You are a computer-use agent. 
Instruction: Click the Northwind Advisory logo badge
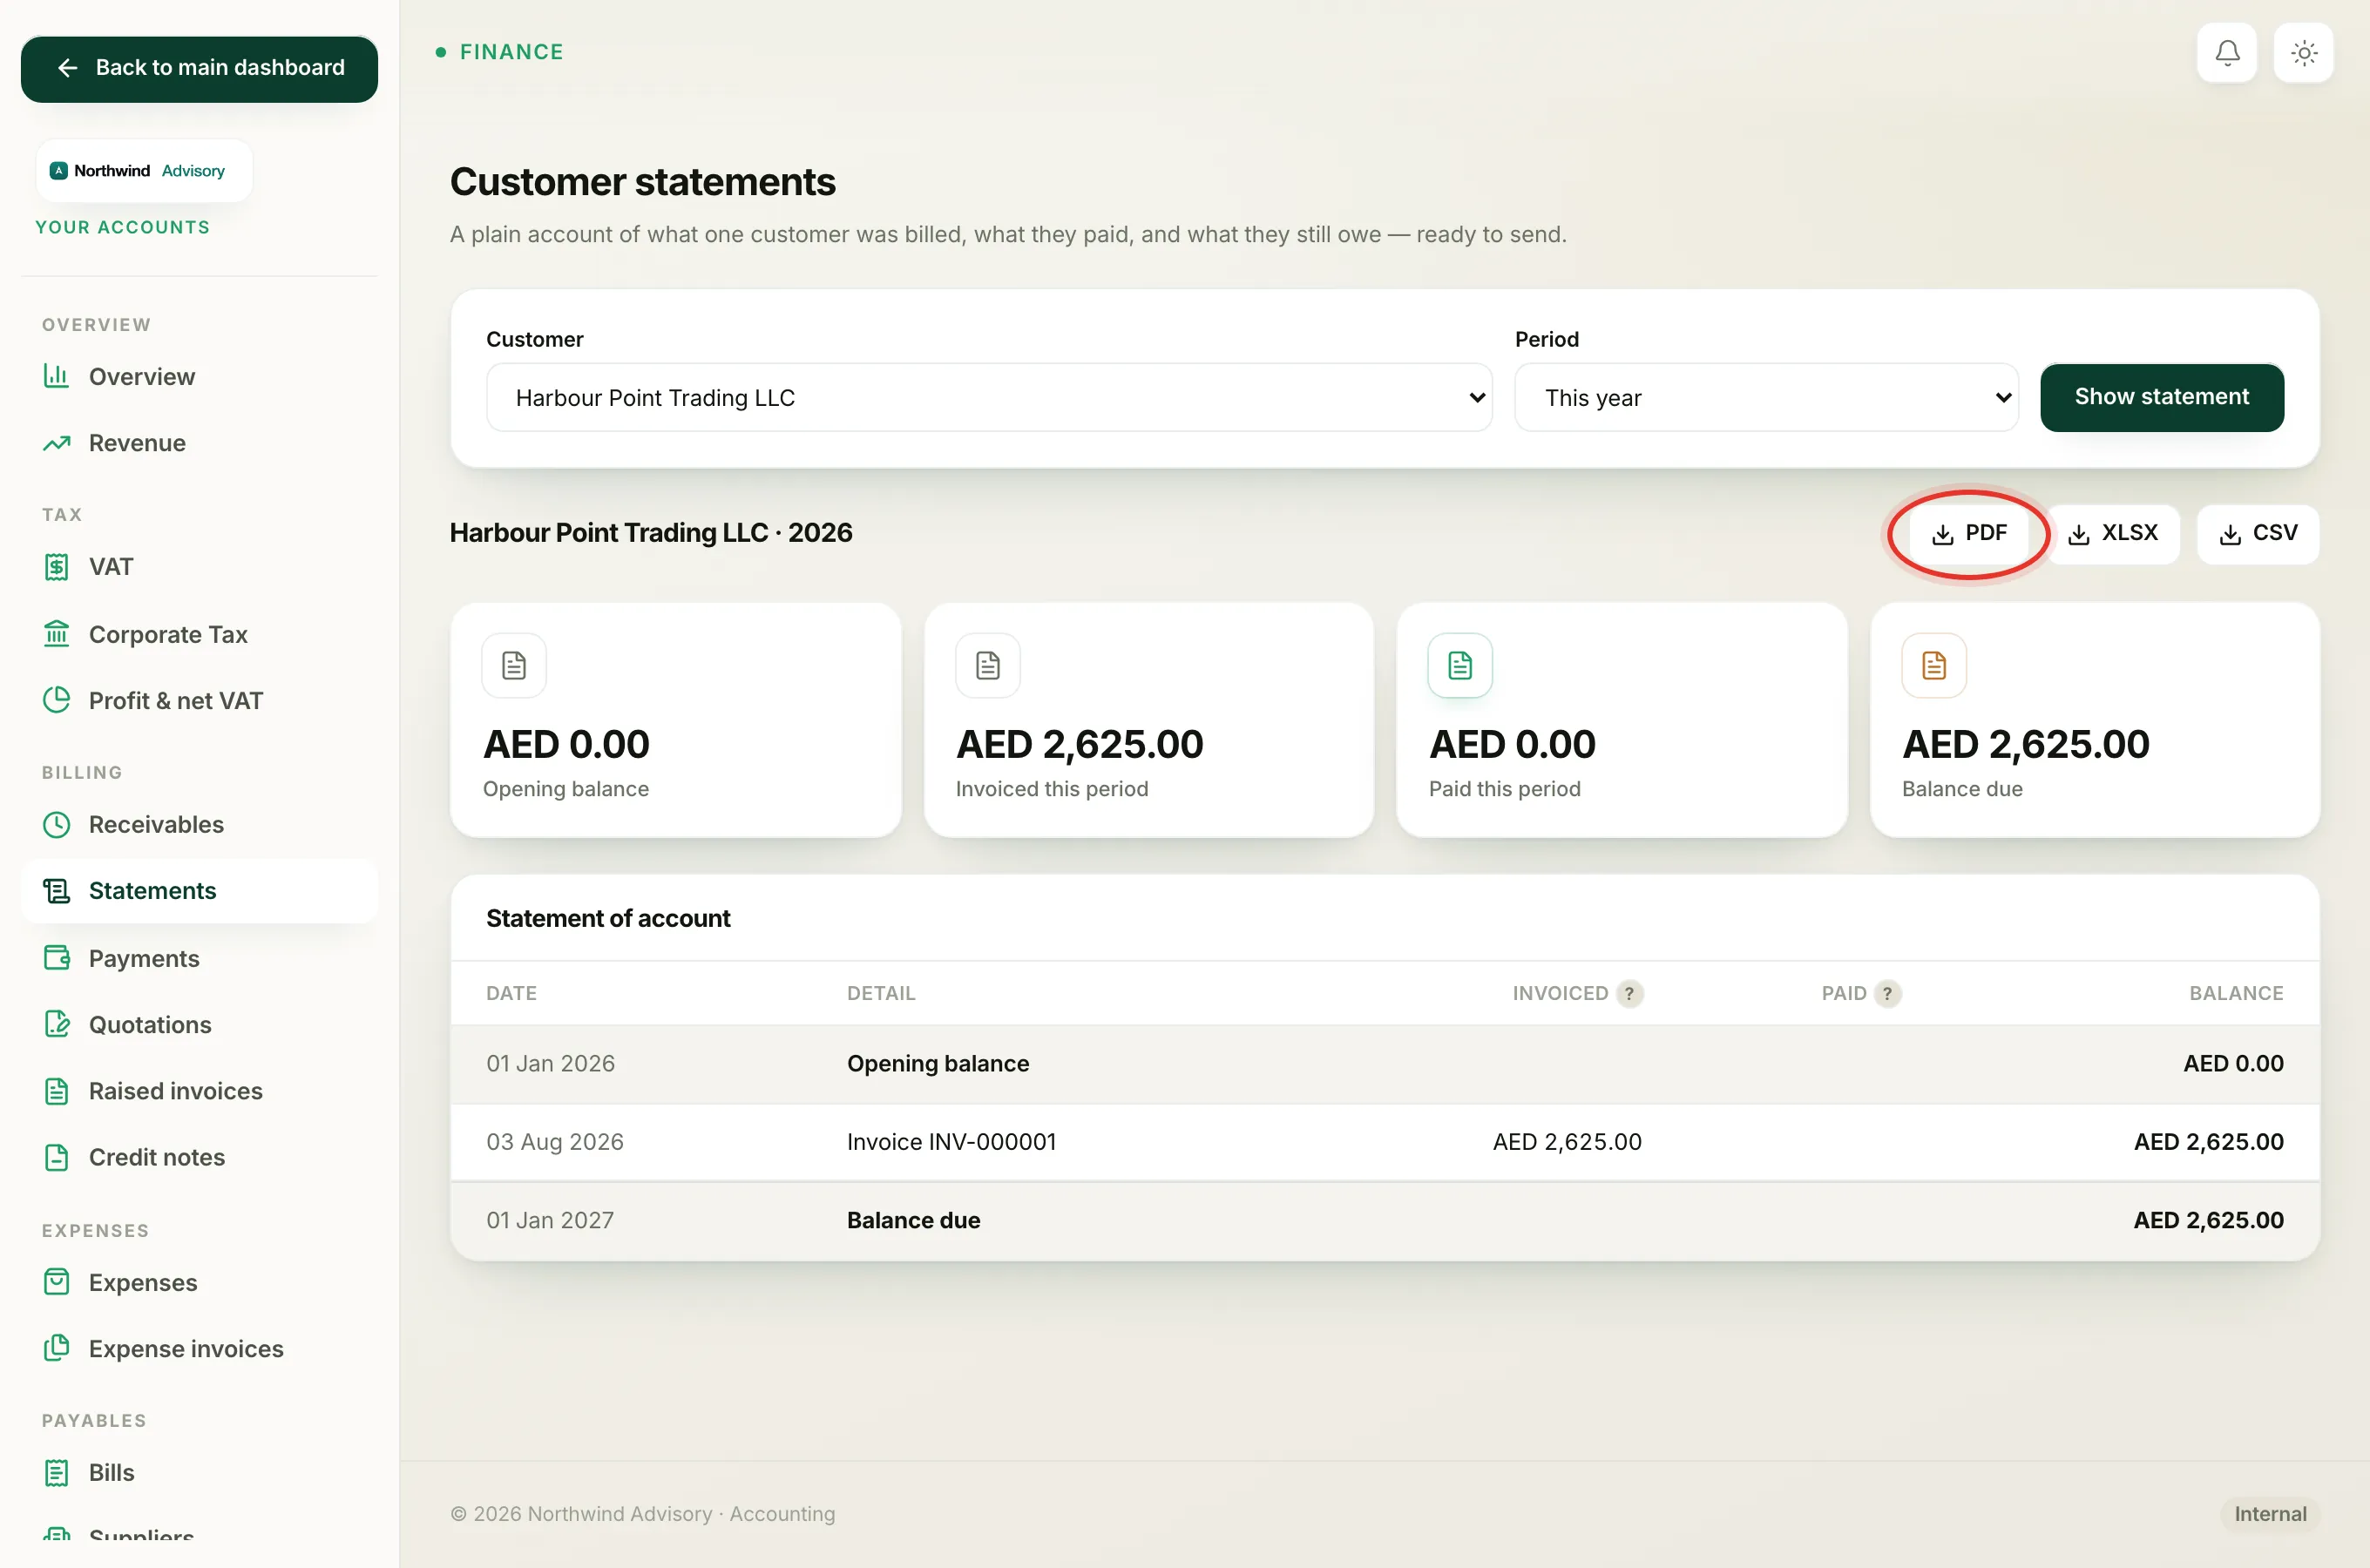click(144, 171)
